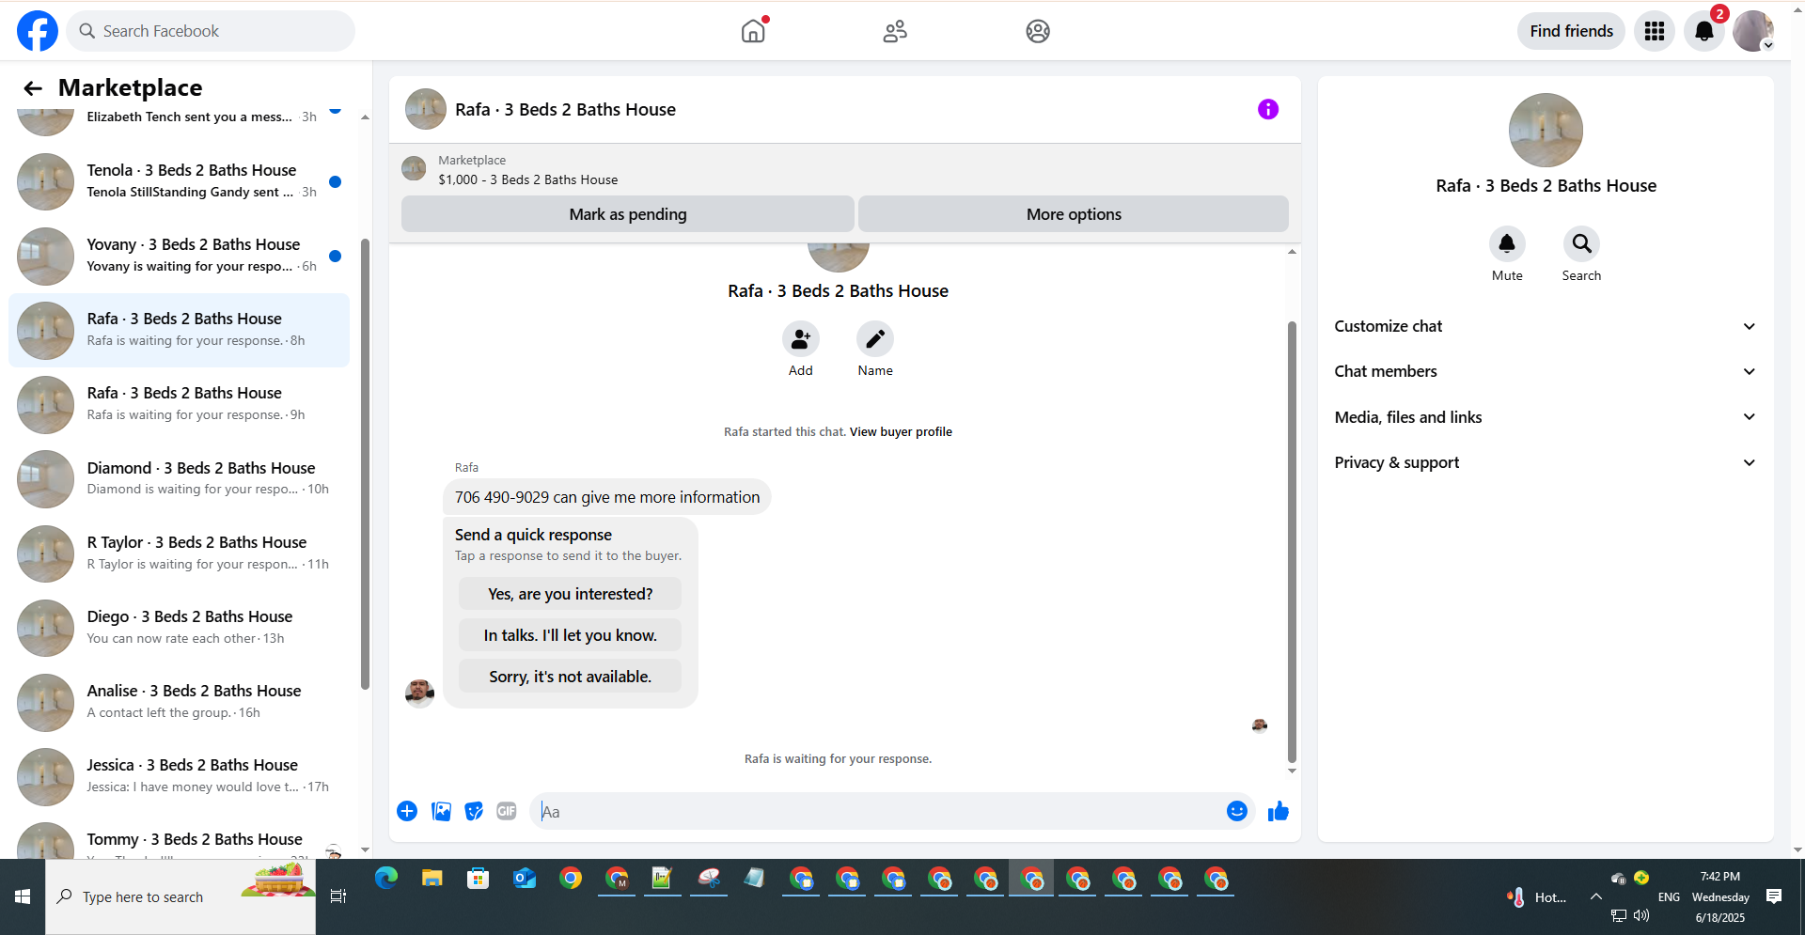This screenshot has height=935, width=1805.
Task: Open more actions plus icon in composer
Action: pyautogui.click(x=407, y=811)
